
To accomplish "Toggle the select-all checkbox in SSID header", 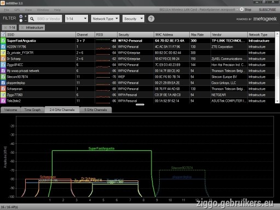I will click(3, 34).
